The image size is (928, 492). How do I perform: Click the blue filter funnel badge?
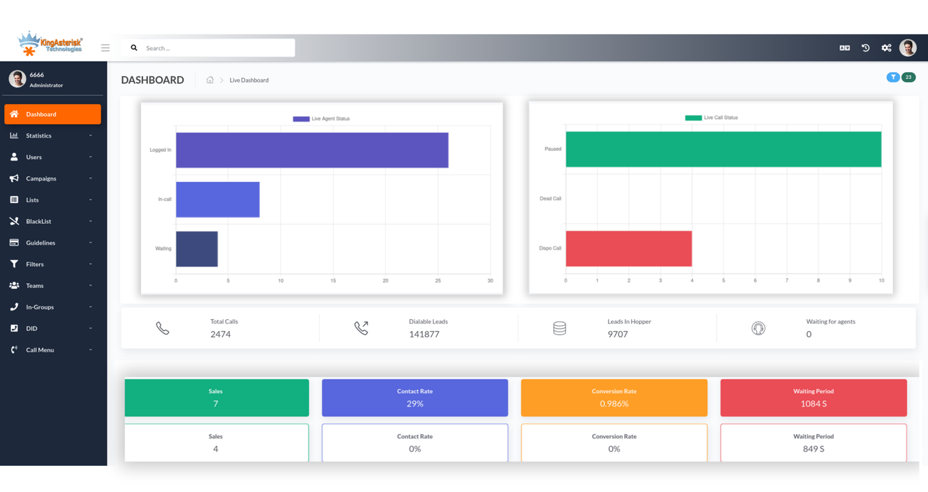[893, 77]
